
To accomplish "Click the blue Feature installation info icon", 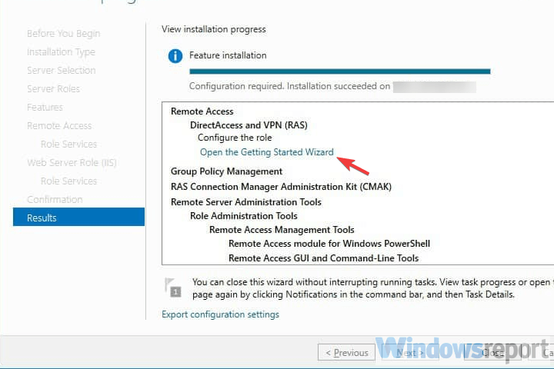I will (175, 56).
